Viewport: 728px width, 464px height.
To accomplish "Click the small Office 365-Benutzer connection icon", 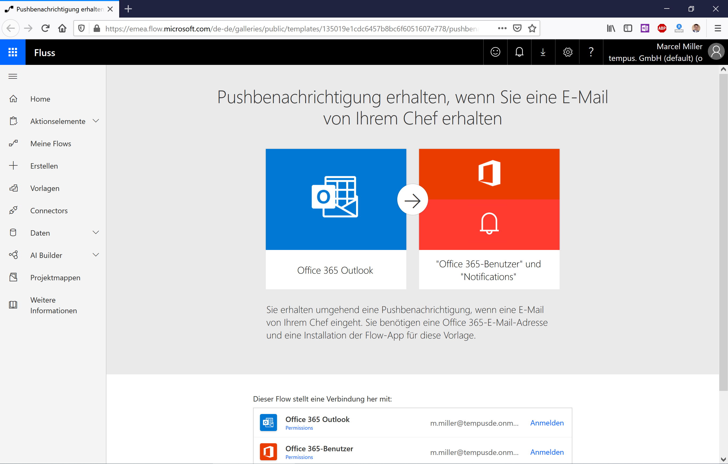I will click(268, 452).
